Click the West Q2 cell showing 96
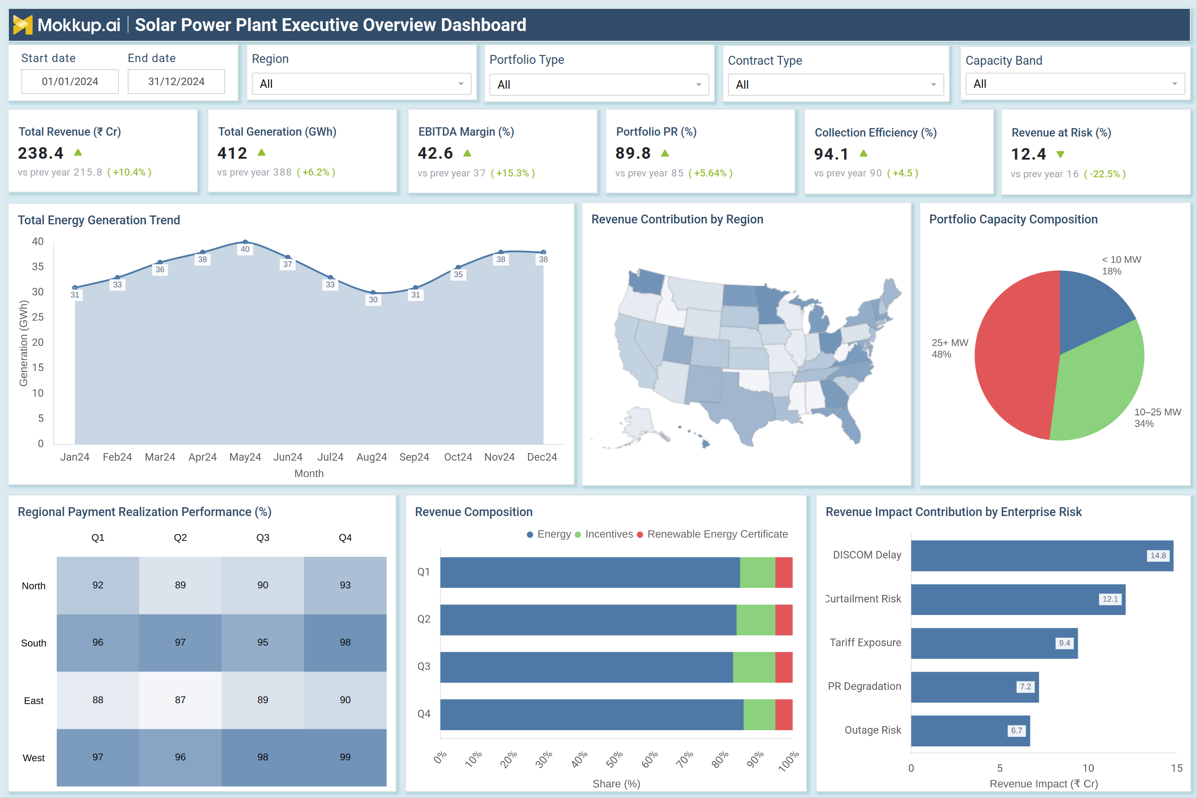This screenshot has height=798, width=1197. (180, 758)
